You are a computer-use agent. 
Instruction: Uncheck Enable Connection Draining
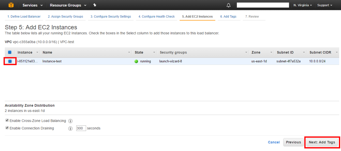7,128
